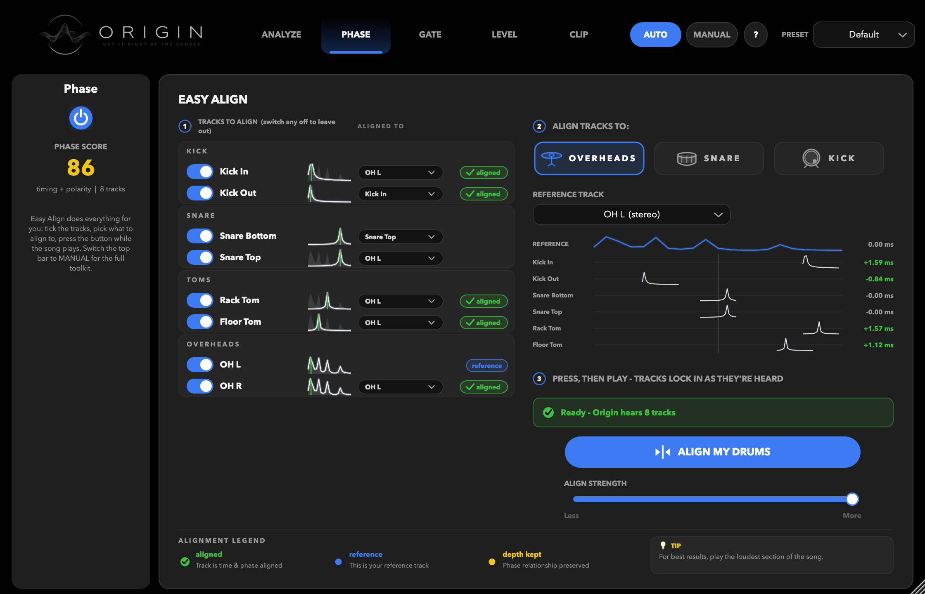This screenshot has width=925, height=594.
Task: Toggle the Phase power button
Action: click(x=81, y=118)
